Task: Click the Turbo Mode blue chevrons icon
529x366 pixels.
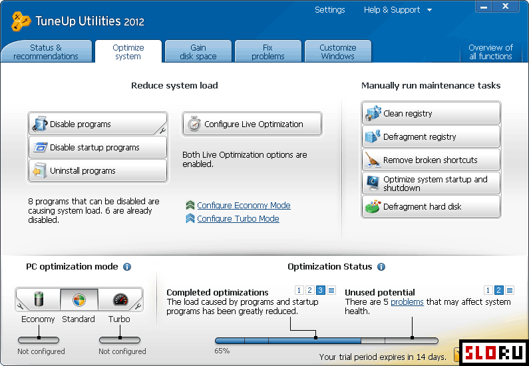Action: [x=190, y=218]
